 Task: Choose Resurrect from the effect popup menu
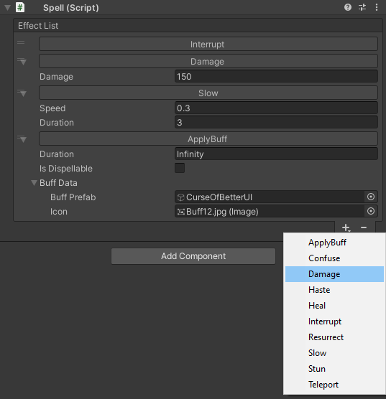tap(334, 337)
